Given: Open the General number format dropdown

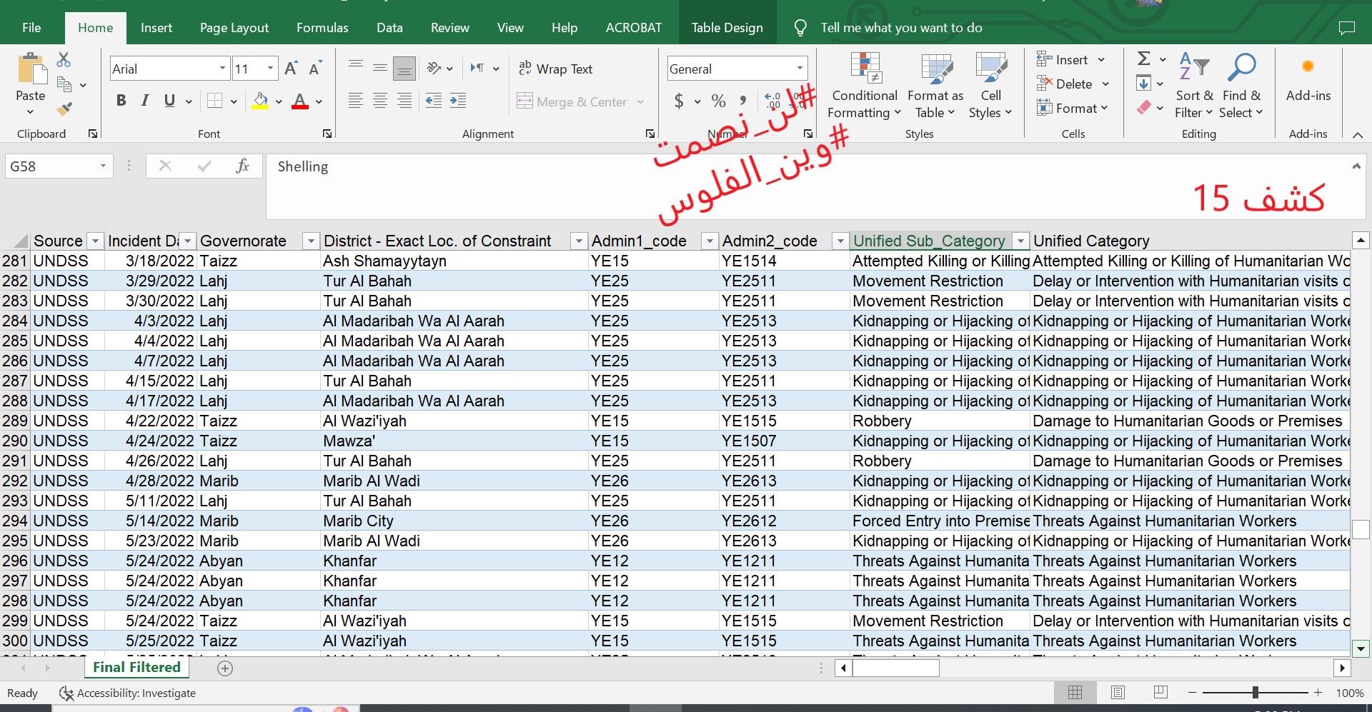Looking at the screenshot, I should 800,69.
